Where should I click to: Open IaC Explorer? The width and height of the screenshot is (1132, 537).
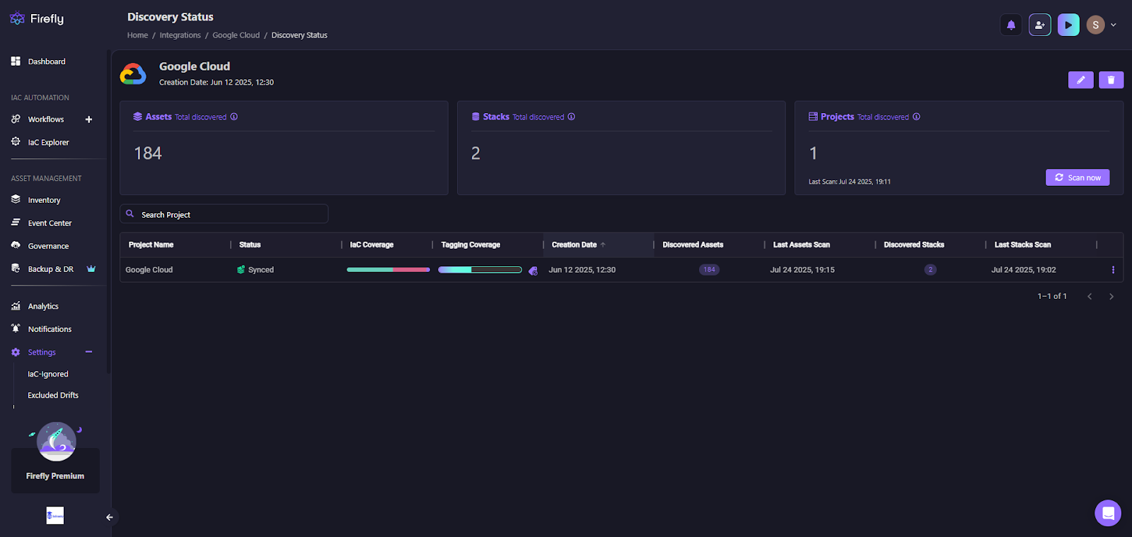point(48,142)
